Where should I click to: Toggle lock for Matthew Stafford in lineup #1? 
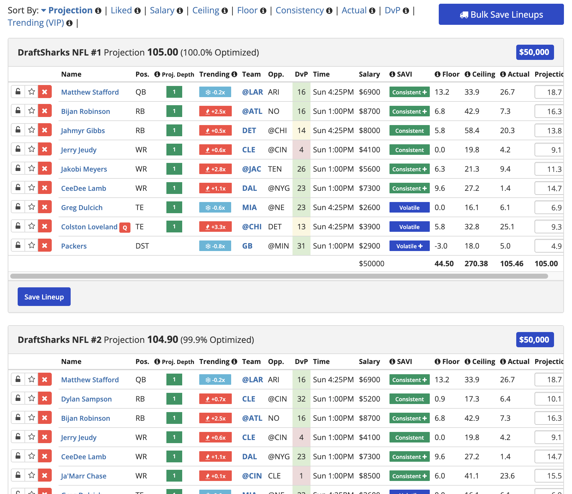click(x=18, y=92)
